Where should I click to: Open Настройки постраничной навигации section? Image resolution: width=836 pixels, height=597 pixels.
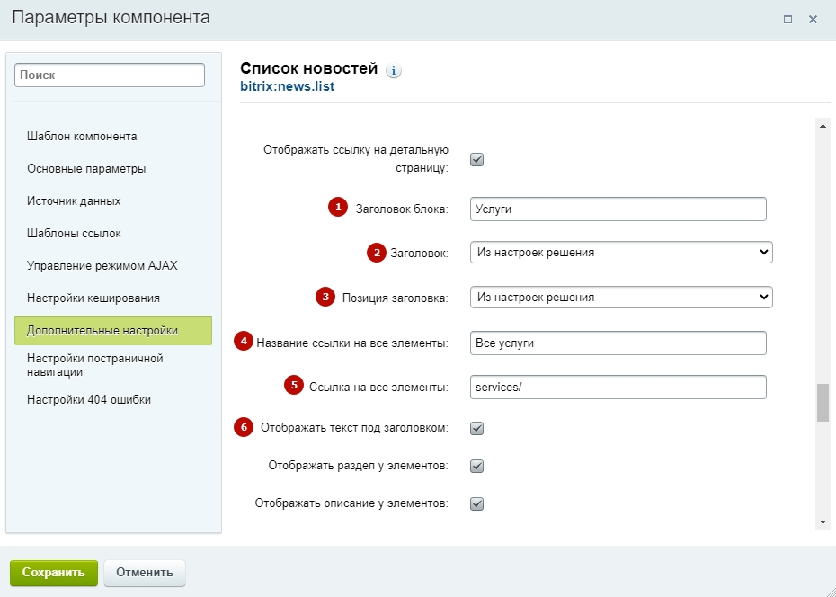tap(95, 365)
